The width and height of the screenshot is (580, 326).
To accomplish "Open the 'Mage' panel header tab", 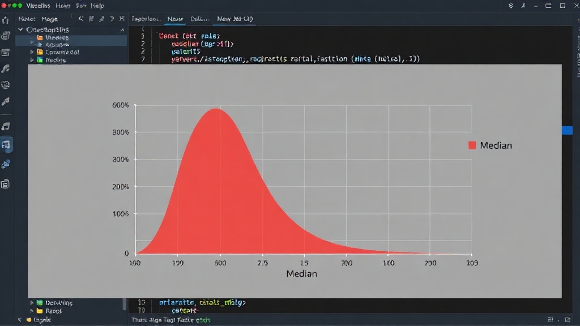I will (x=50, y=19).
